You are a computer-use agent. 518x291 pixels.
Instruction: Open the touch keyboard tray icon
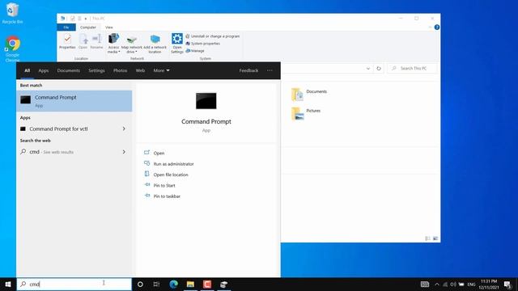(425, 284)
